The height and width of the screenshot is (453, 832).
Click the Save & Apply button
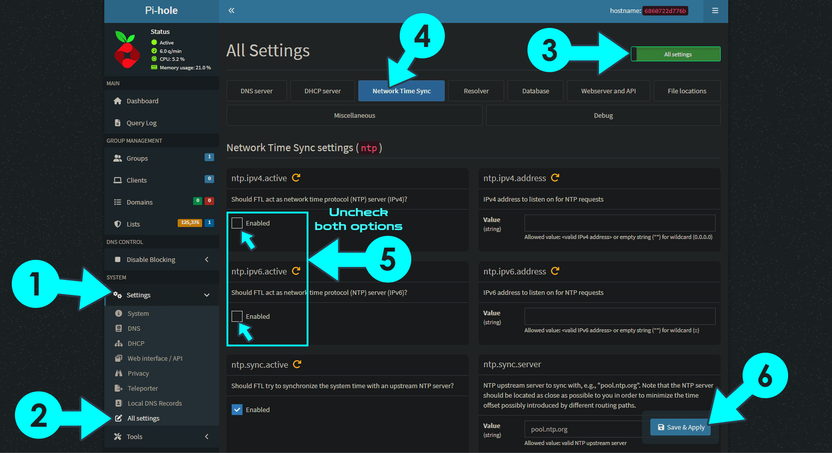coord(681,427)
